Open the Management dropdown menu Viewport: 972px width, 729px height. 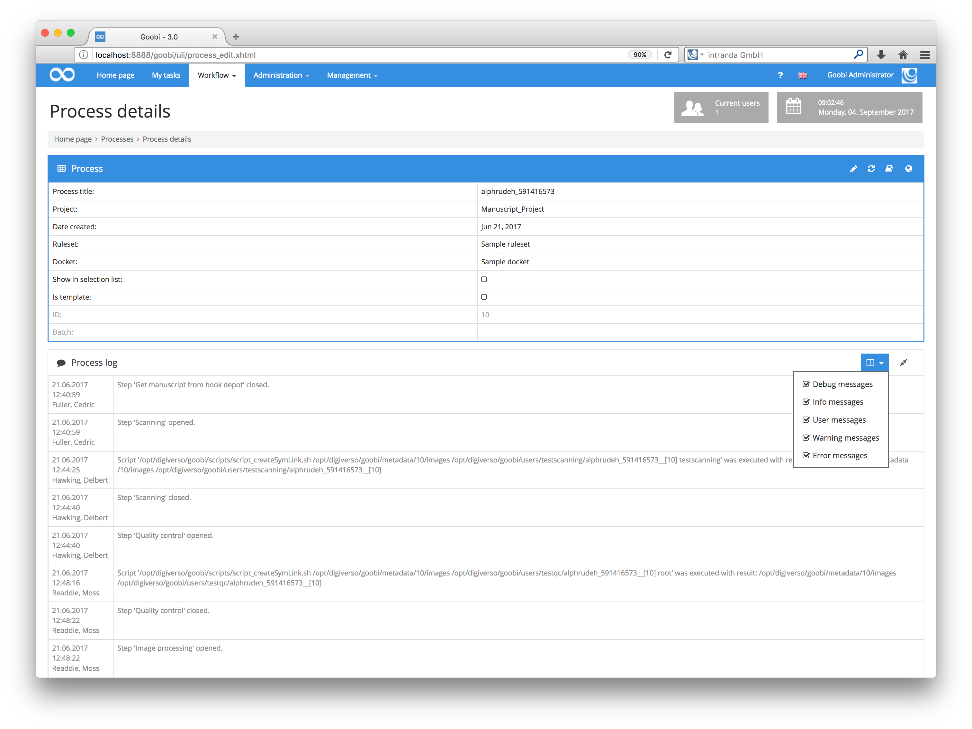pyautogui.click(x=352, y=75)
